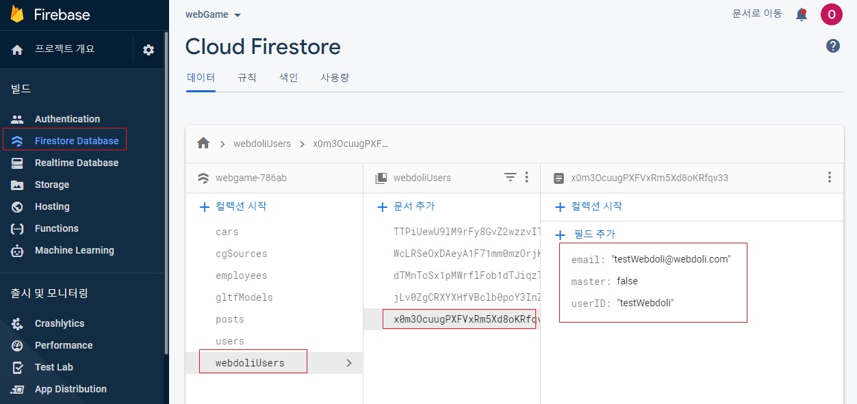Open Realtime Database in the sidebar

77,163
